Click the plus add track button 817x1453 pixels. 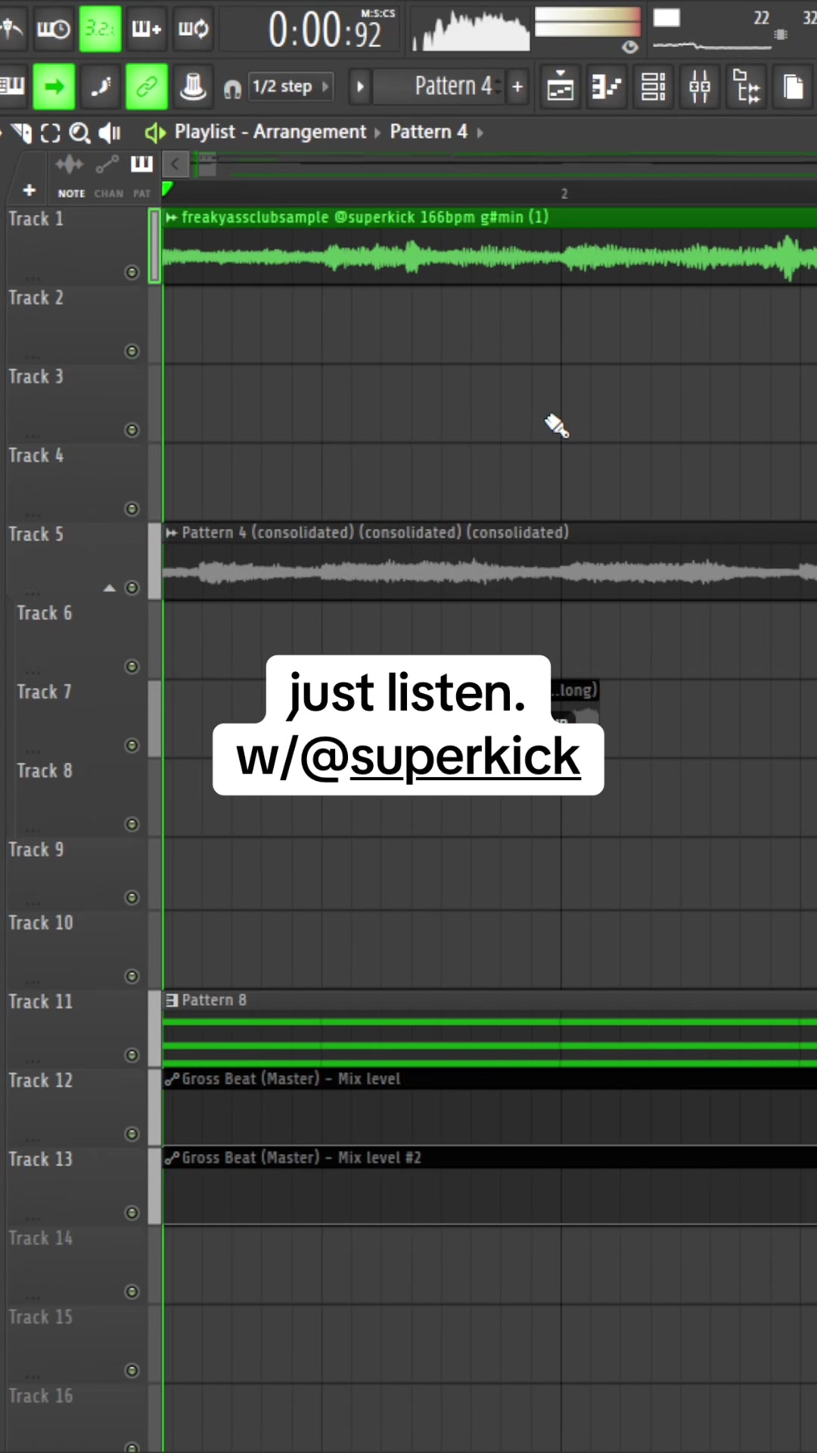(x=29, y=190)
